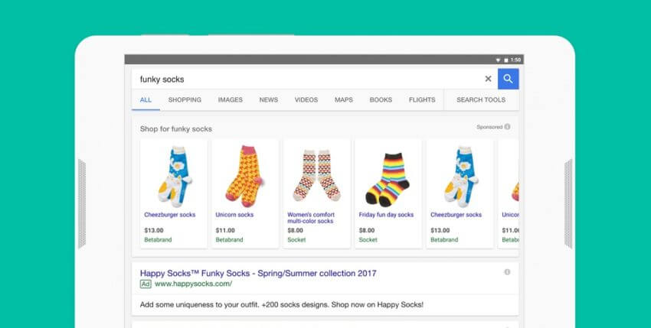Clear the search query with X icon
This screenshot has height=328, width=651.
[x=489, y=79]
